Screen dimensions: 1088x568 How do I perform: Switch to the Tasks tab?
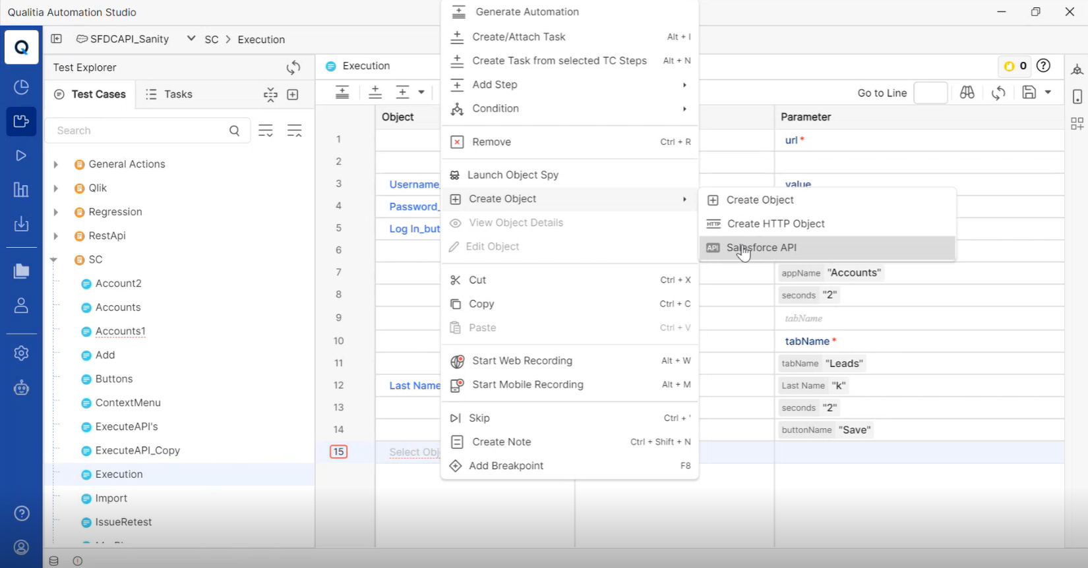pyautogui.click(x=169, y=94)
